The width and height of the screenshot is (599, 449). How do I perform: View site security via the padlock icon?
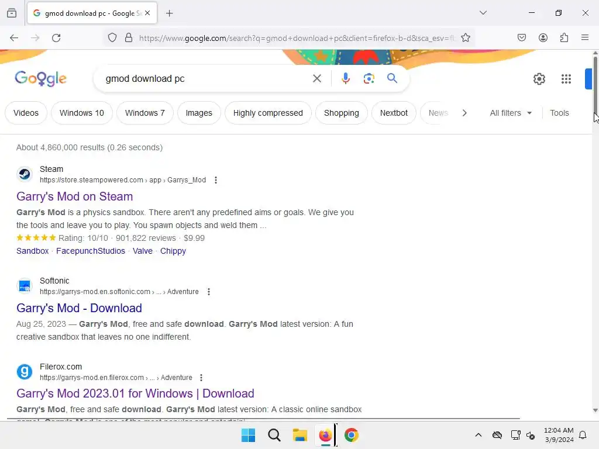point(129,38)
